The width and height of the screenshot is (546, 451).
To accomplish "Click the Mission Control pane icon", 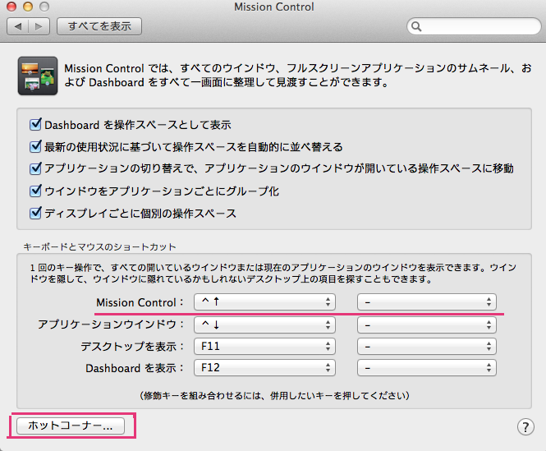I will point(38,76).
